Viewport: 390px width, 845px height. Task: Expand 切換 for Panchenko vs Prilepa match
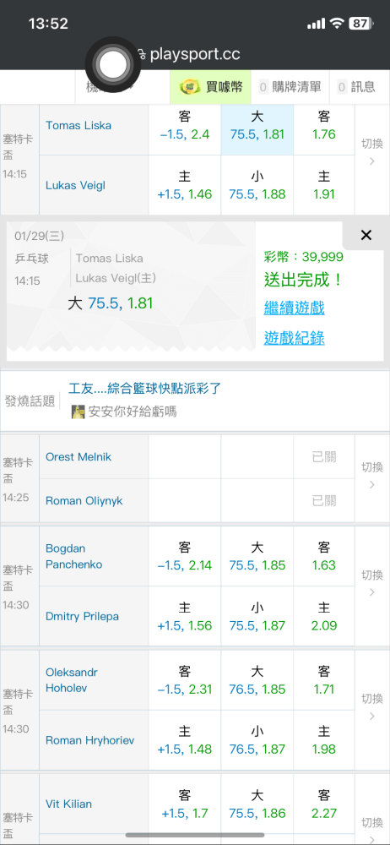pyautogui.click(x=372, y=584)
